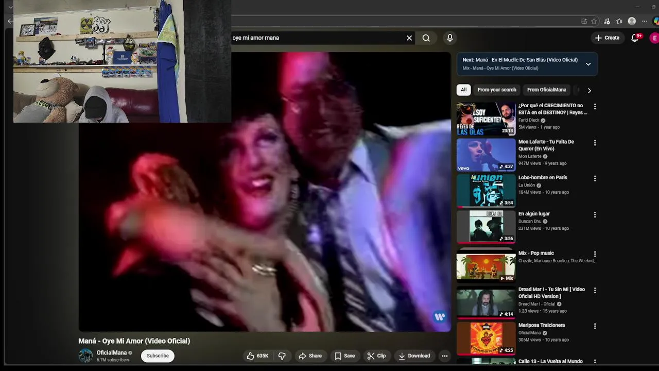Open browser settings and more menu
The image size is (659, 371).
[644, 21]
